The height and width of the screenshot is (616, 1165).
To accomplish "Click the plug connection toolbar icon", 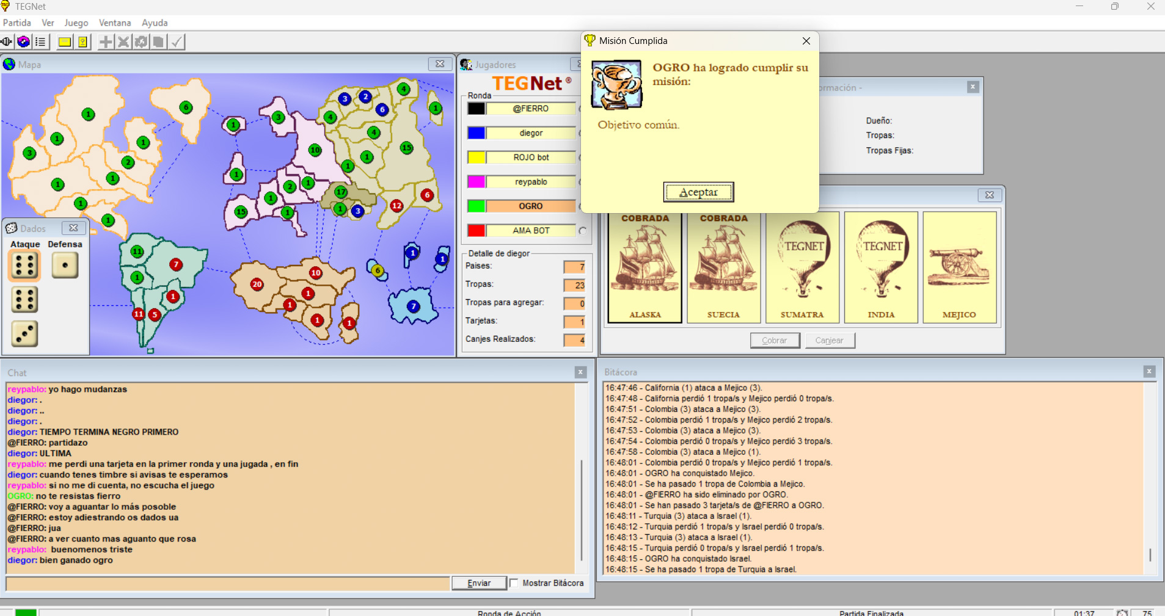I will coord(7,42).
